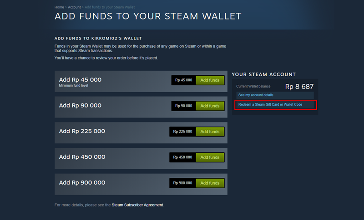Open See my account details
The width and height of the screenshot is (364, 220).
pos(256,95)
